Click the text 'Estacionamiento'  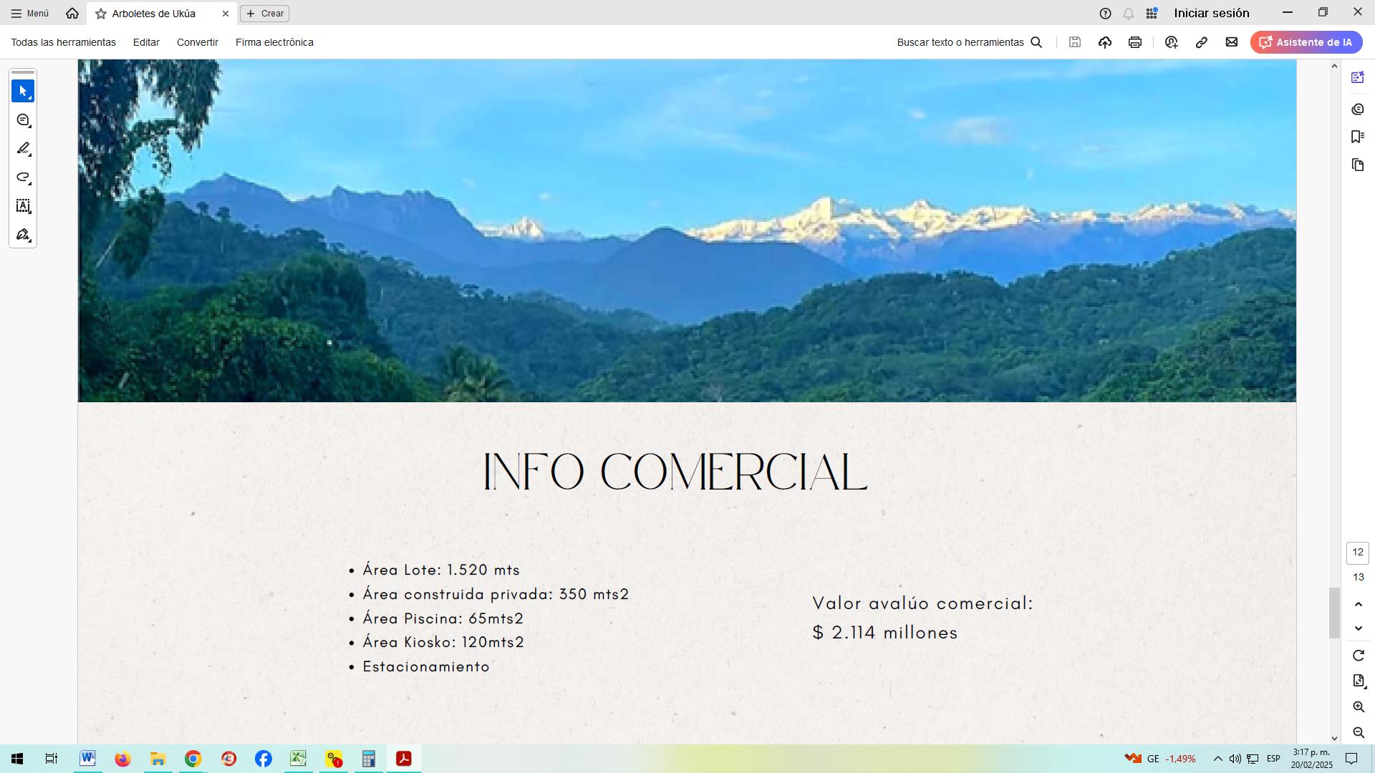click(426, 666)
